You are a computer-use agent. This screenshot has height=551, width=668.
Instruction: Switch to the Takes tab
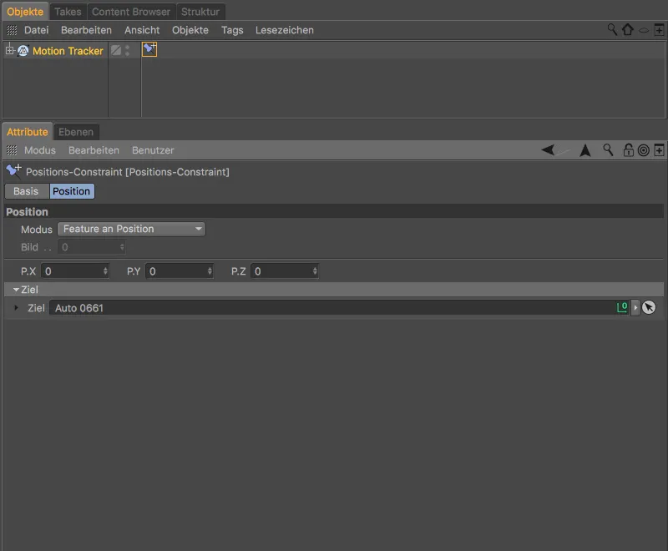[x=68, y=12]
